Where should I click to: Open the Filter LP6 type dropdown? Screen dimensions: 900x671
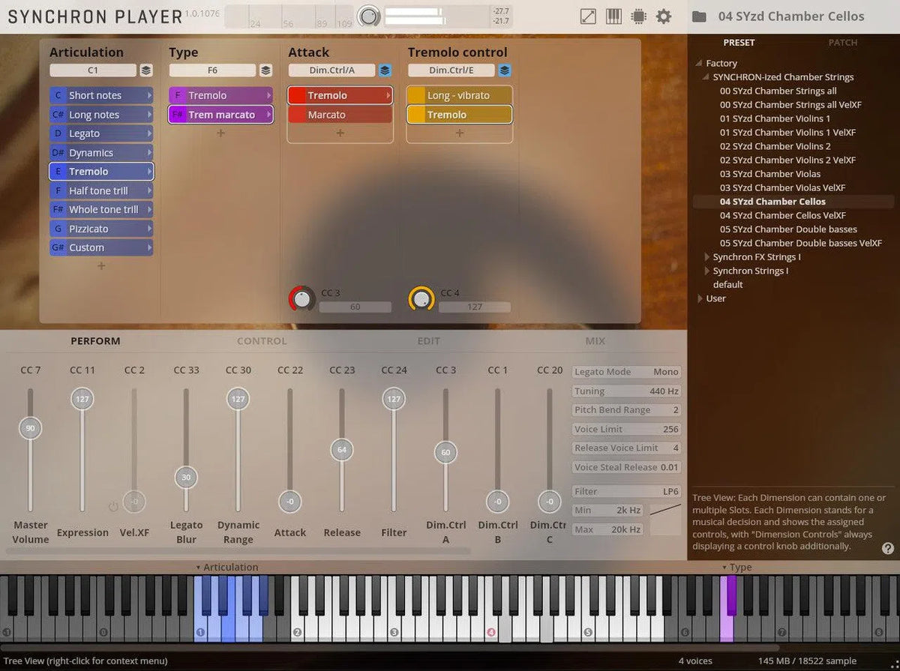point(626,492)
